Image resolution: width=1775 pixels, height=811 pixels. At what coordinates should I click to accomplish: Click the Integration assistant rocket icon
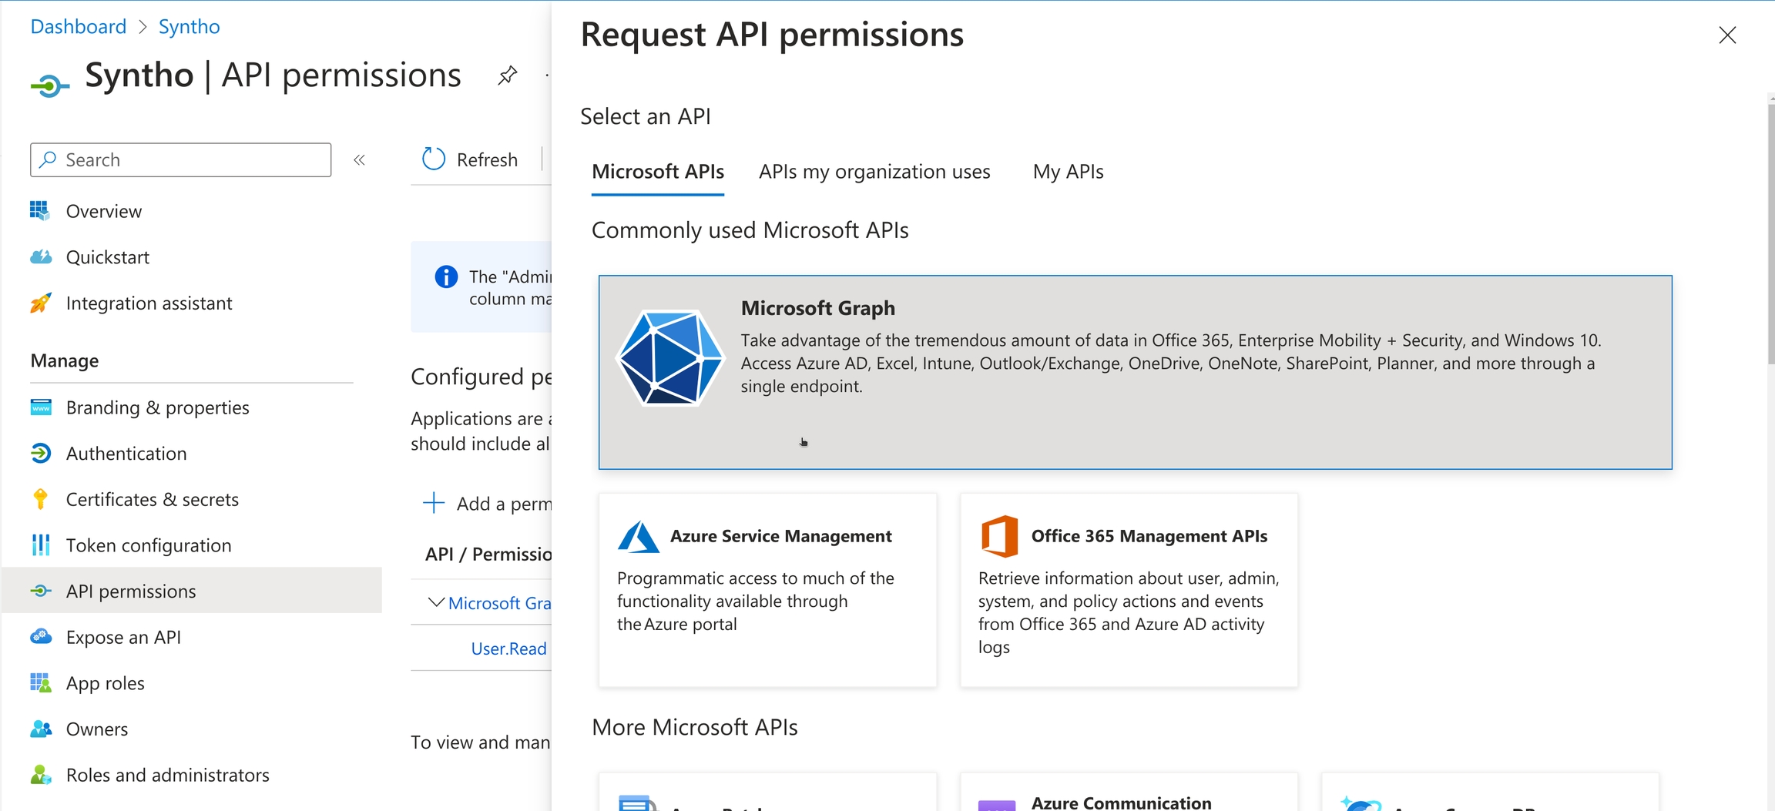[x=40, y=303]
